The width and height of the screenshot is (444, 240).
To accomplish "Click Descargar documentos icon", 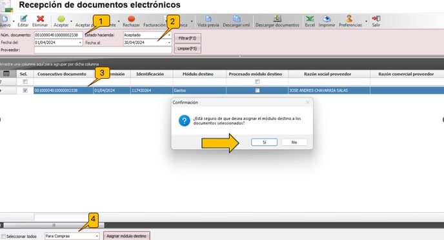I will [x=277, y=19].
